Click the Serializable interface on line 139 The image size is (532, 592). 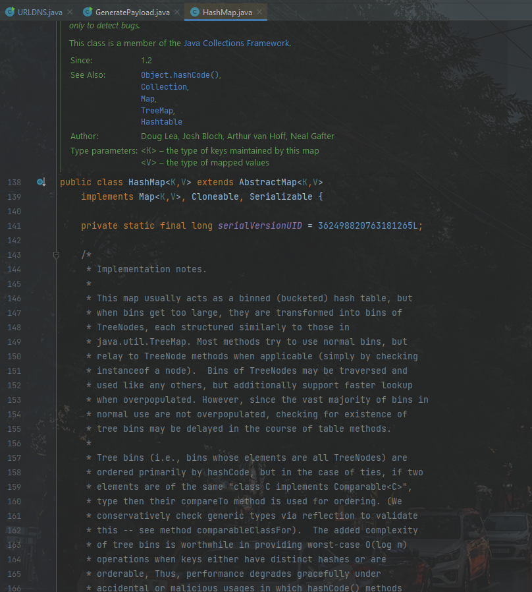[x=281, y=196]
